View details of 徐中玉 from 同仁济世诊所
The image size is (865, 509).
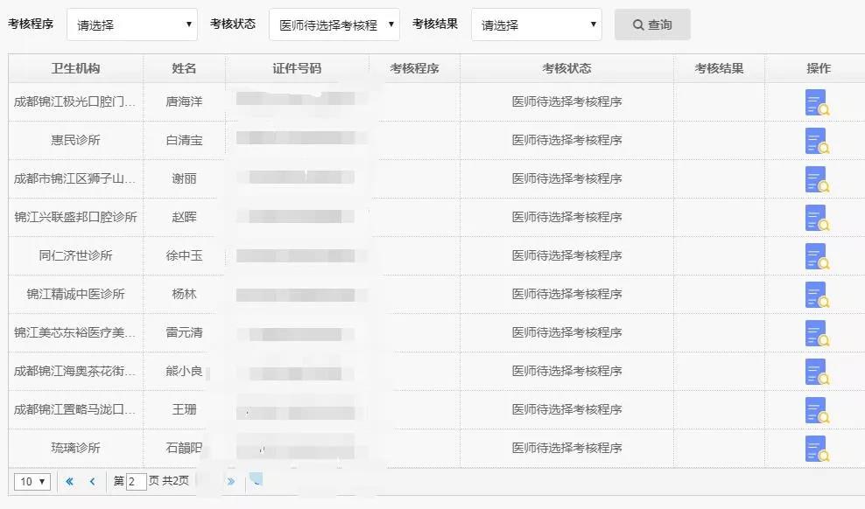[819, 256]
